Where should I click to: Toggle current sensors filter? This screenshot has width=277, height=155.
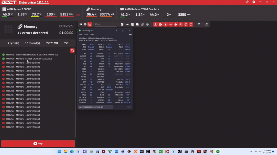[171, 24]
